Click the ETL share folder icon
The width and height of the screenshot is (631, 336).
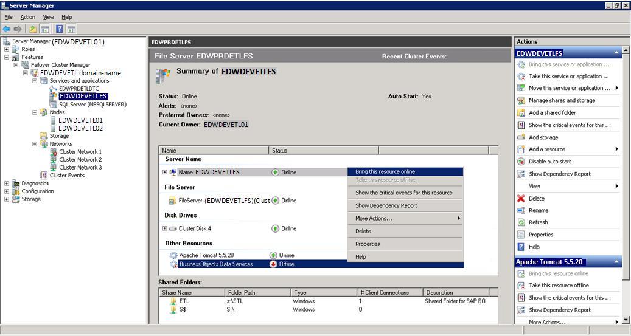(x=173, y=301)
